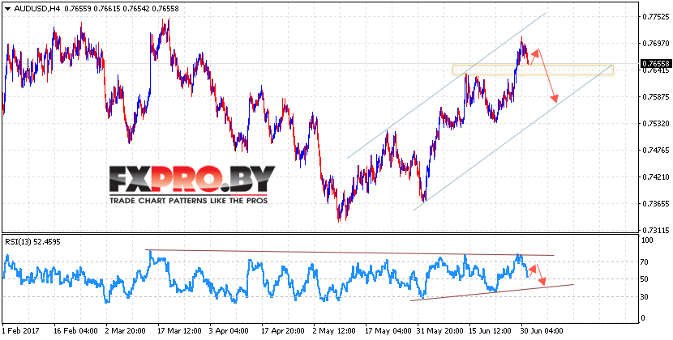Viewport: 673px width, 340px height.
Task: Select the 16 Feb 04:00 date label
Action: (x=76, y=331)
